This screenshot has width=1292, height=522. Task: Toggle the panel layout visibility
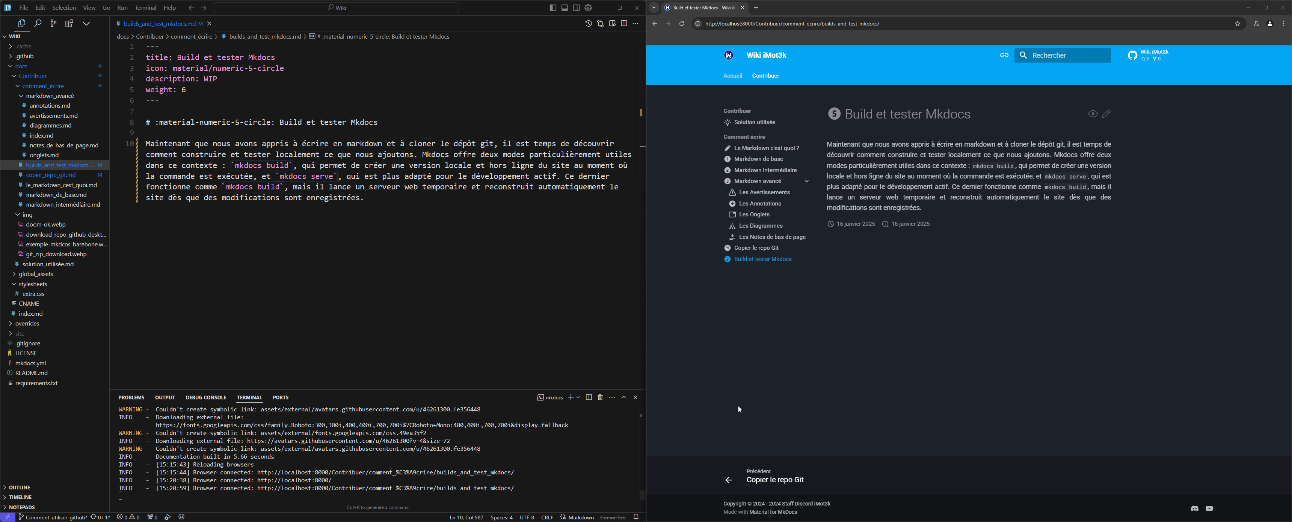[x=564, y=7]
